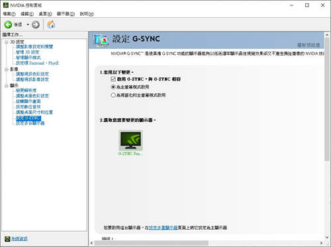Click the vertical scrollbar thumb
Viewport: 331px width, 247px height.
coord(327,99)
